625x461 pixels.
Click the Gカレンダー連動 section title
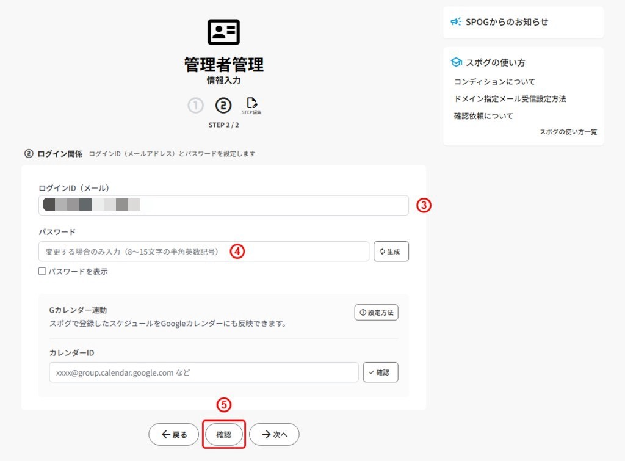(78, 310)
